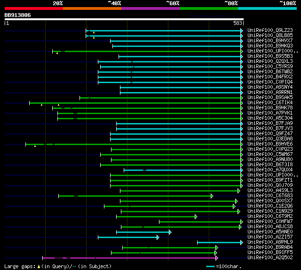Select the UniRef100_C5WM67 label

coord(270,154)
